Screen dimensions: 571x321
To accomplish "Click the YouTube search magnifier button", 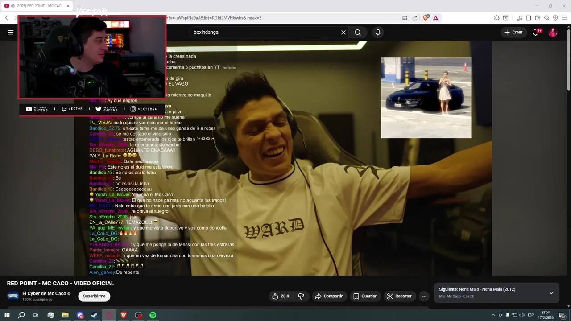I will tap(358, 32).
